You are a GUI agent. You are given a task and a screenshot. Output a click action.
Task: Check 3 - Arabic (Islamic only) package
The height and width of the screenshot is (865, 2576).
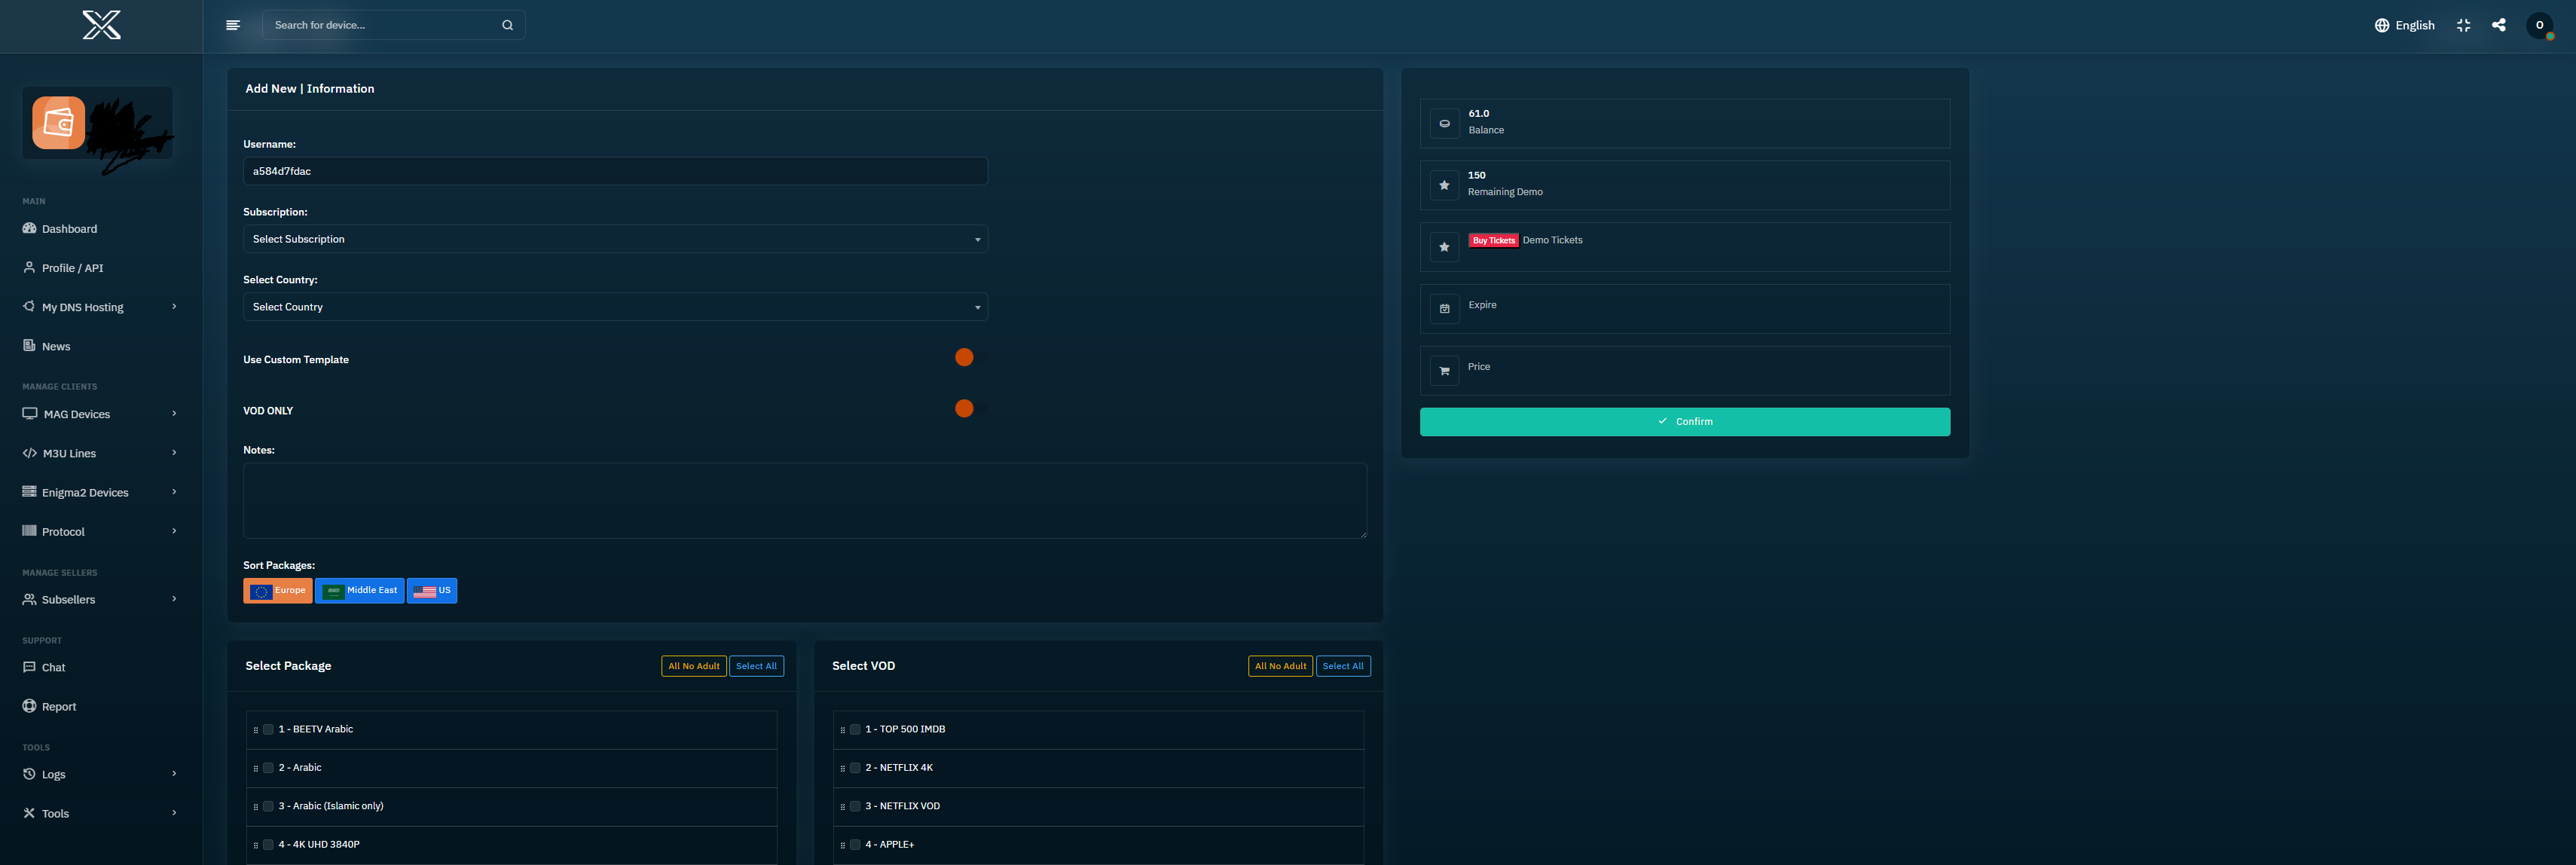click(x=268, y=806)
